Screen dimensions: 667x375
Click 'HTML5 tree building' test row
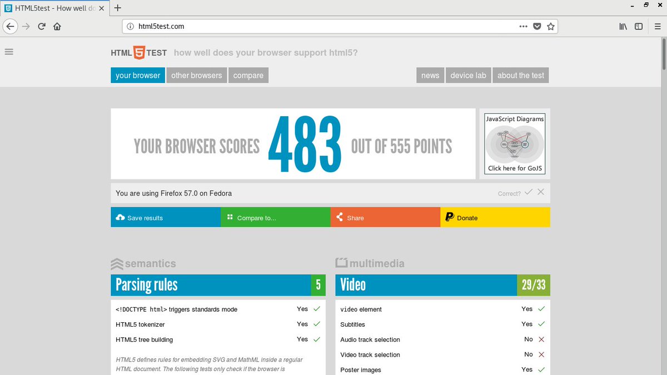coord(218,339)
